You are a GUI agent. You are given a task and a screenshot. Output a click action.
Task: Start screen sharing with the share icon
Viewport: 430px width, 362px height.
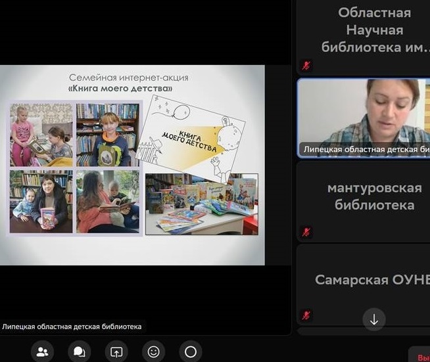click(116, 351)
